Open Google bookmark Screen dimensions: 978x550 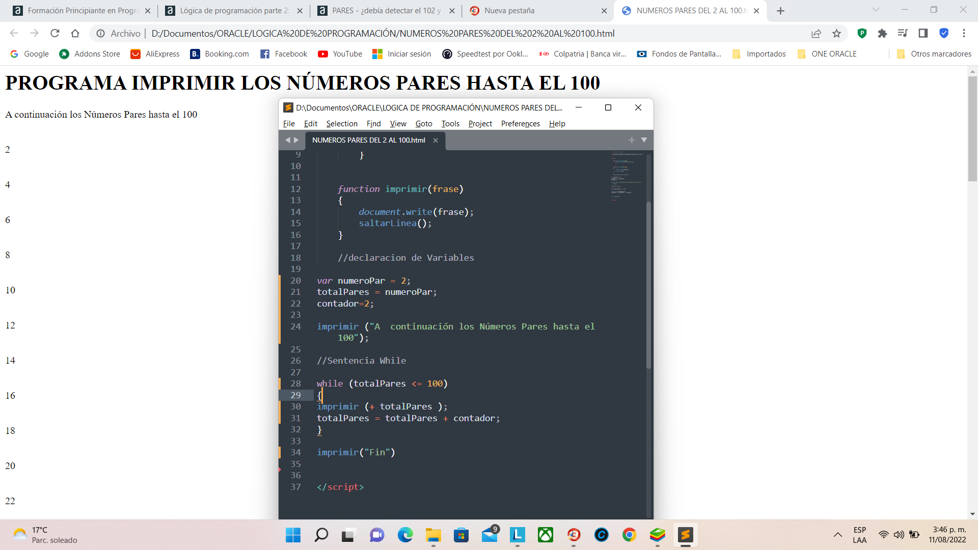point(30,54)
